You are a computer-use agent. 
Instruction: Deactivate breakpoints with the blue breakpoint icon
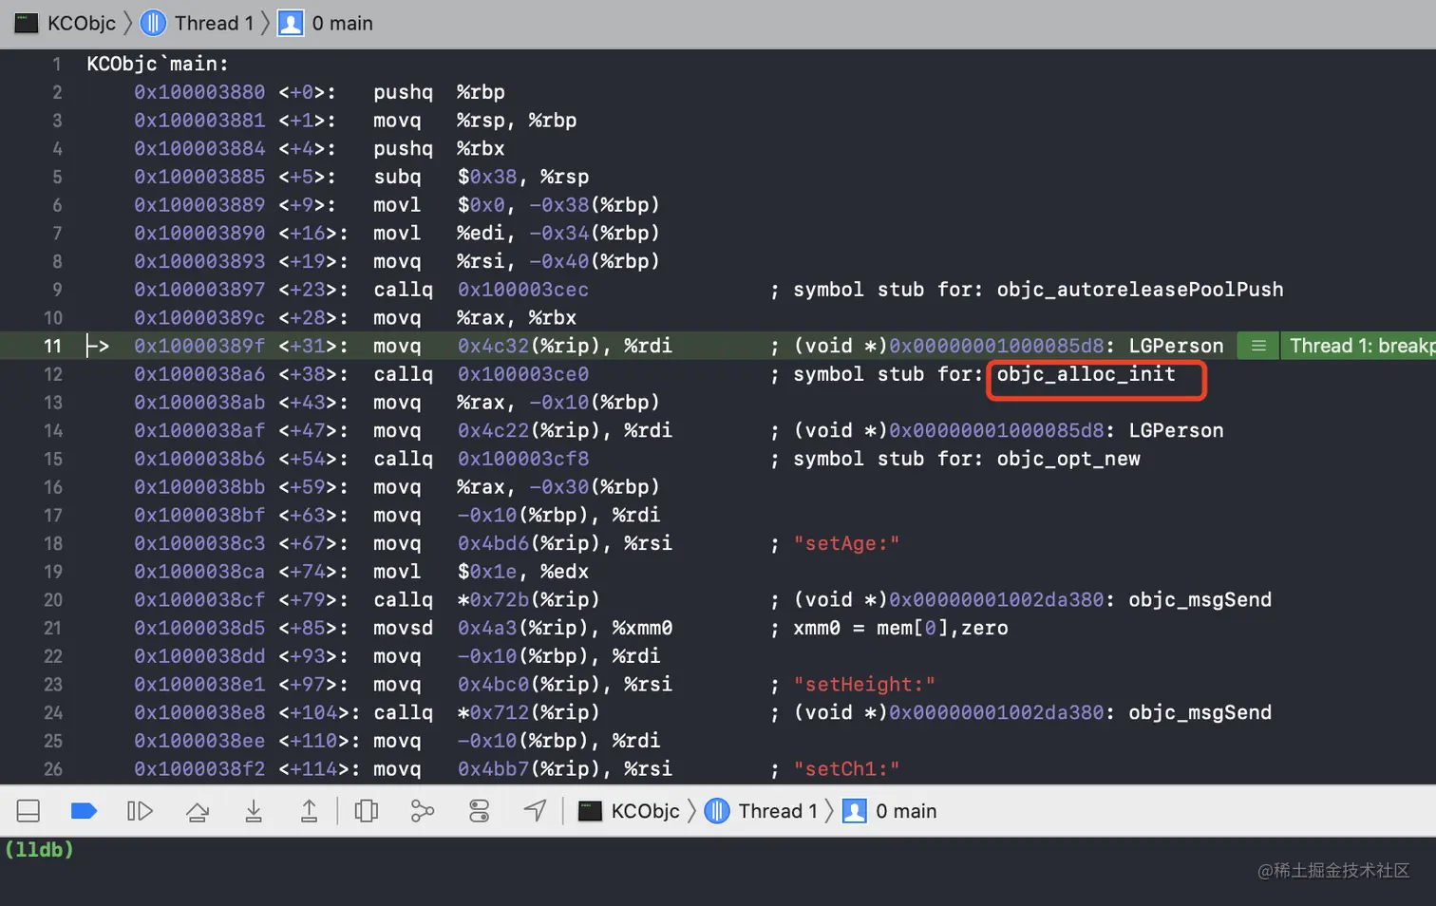(x=84, y=811)
